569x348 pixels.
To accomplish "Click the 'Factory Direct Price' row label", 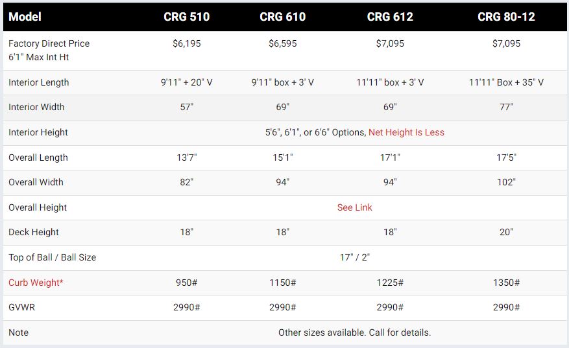I will pyautogui.click(x=49, y=43).
